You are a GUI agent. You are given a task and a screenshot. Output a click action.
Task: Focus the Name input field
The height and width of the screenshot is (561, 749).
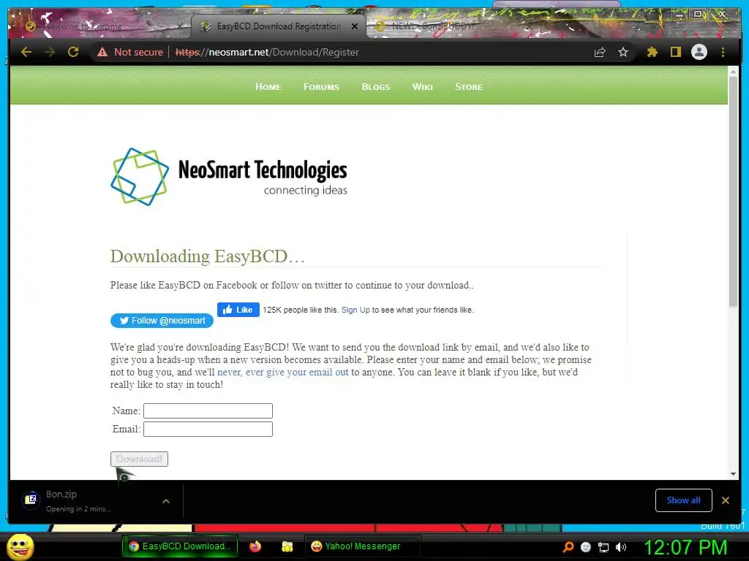pyautogui.click(x=208, y=411)
